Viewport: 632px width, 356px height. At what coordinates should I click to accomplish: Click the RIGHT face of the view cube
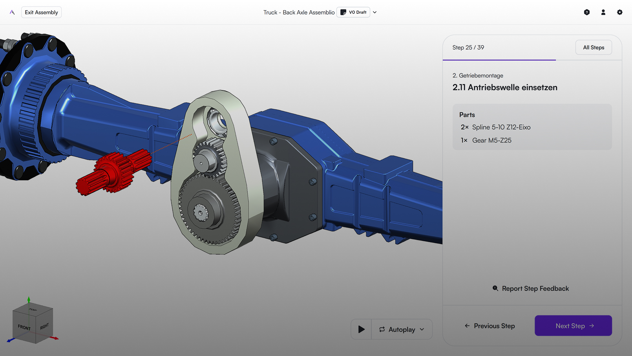pos(44,326)
